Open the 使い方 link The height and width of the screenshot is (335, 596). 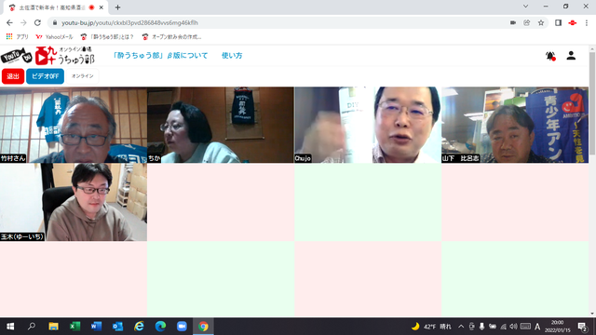(232, 56)
